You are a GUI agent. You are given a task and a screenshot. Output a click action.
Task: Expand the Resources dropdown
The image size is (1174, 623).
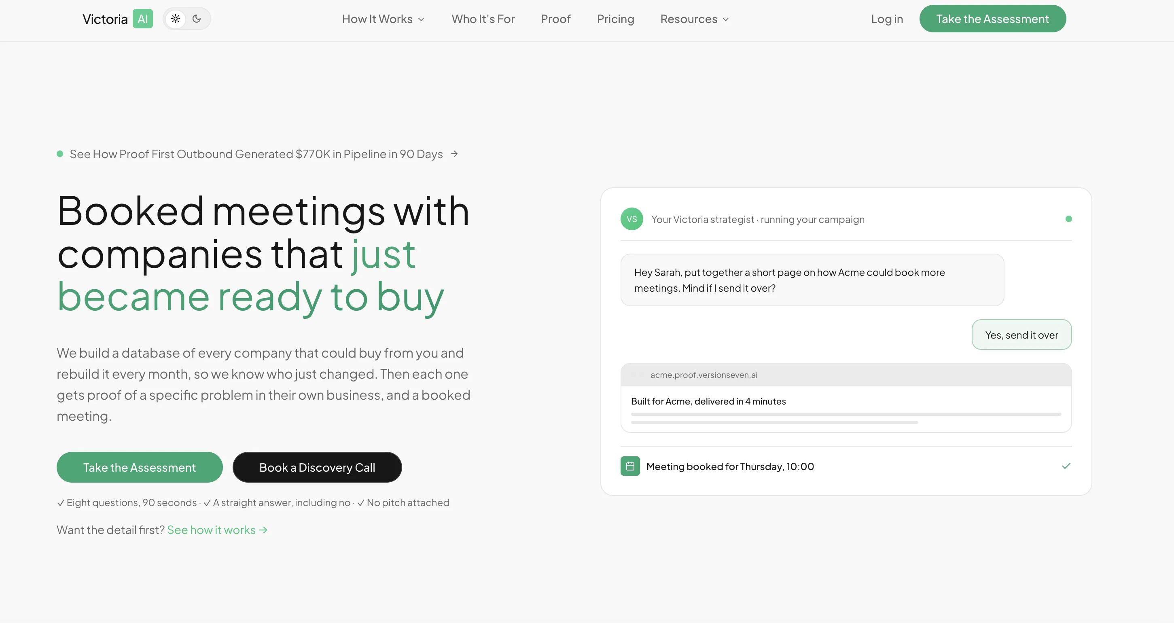695,19
